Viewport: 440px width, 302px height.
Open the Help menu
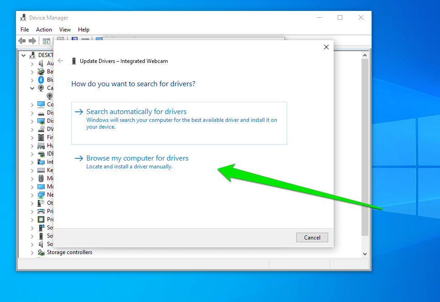point(84,30)
